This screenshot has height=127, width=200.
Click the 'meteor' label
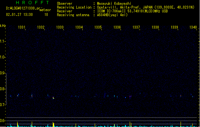pyautogui.click(x=45, y=10)
